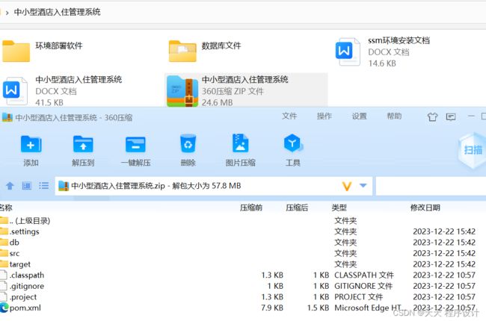
Task: Select the src folder in archive list
Action: click(15, 253)
